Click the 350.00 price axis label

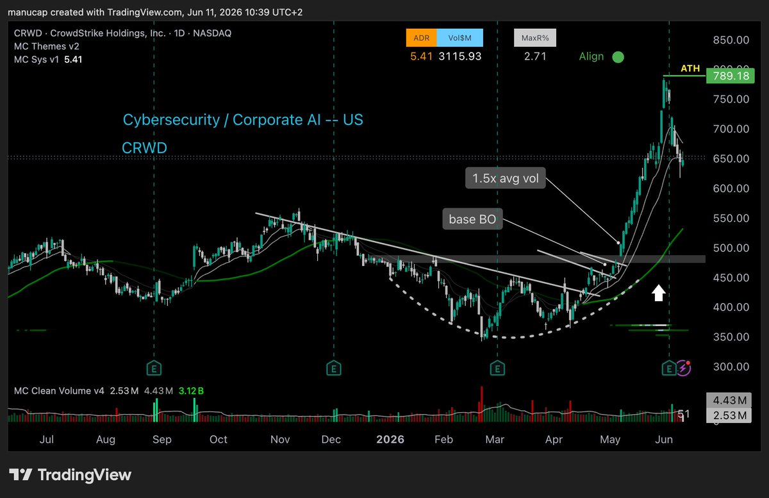(x=731, y=337)
